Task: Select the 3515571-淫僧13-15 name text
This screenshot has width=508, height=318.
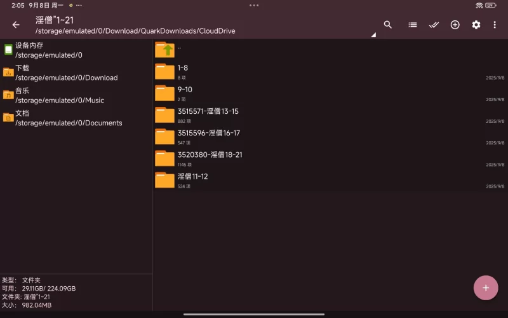Action: pyautogui.click(x=208, y=111)
